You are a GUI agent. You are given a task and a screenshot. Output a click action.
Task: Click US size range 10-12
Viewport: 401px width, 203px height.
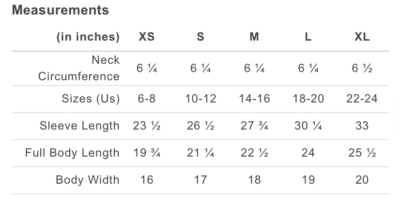pyautogui.click(x=200, y=99)
